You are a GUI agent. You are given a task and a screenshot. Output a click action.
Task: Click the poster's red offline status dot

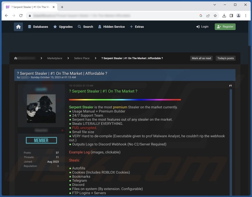coord(62,130)
